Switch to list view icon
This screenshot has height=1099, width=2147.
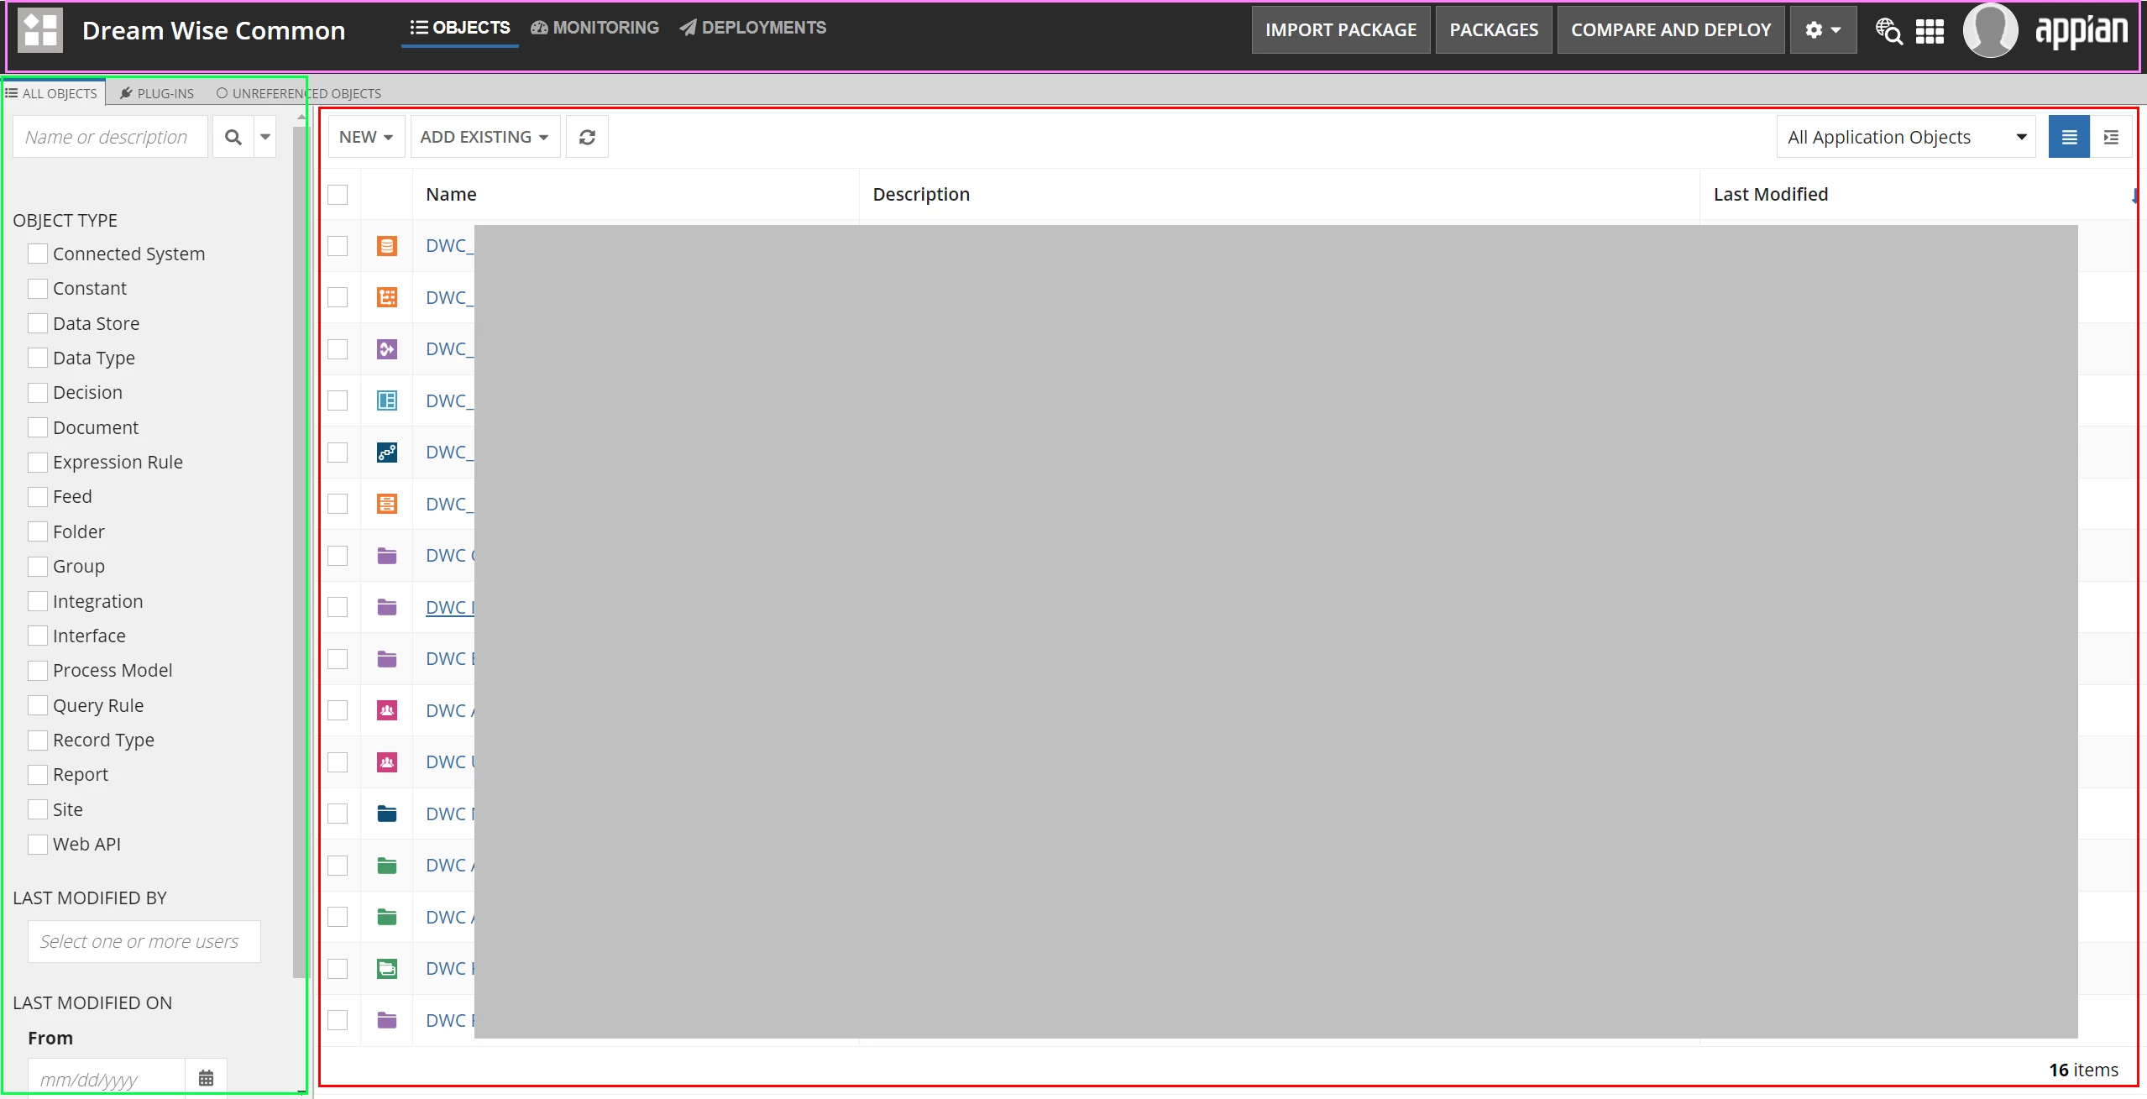2069,137
